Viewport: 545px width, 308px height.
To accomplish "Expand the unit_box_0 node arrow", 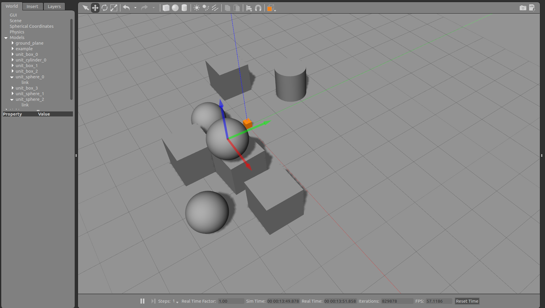I will click(13, 54).
